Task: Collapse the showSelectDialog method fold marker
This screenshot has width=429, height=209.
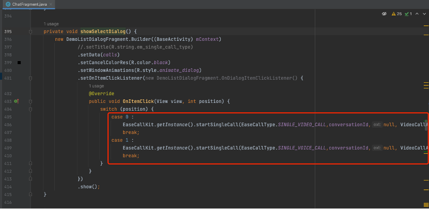Action: (x=30, y=32)
